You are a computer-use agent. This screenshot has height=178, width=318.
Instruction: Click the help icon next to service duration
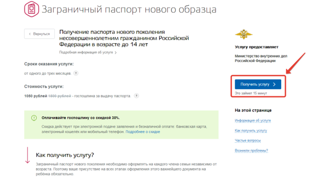pyautogui.click(x=76, y=73)
